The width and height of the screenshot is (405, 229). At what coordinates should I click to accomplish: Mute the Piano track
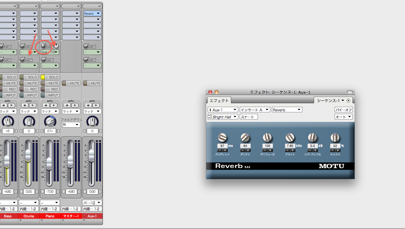(50, 83)
